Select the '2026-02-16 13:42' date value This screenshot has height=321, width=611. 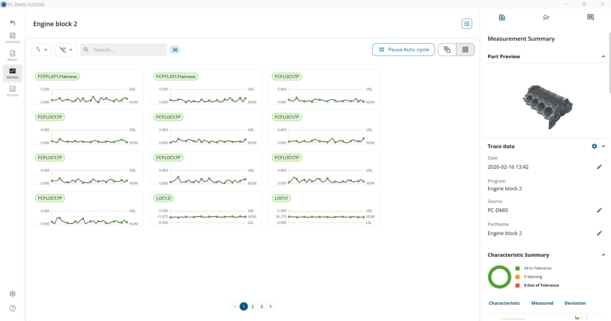[508, 167]
